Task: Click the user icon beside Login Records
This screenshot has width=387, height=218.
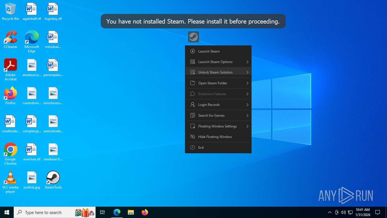Action: coord(193,105)
